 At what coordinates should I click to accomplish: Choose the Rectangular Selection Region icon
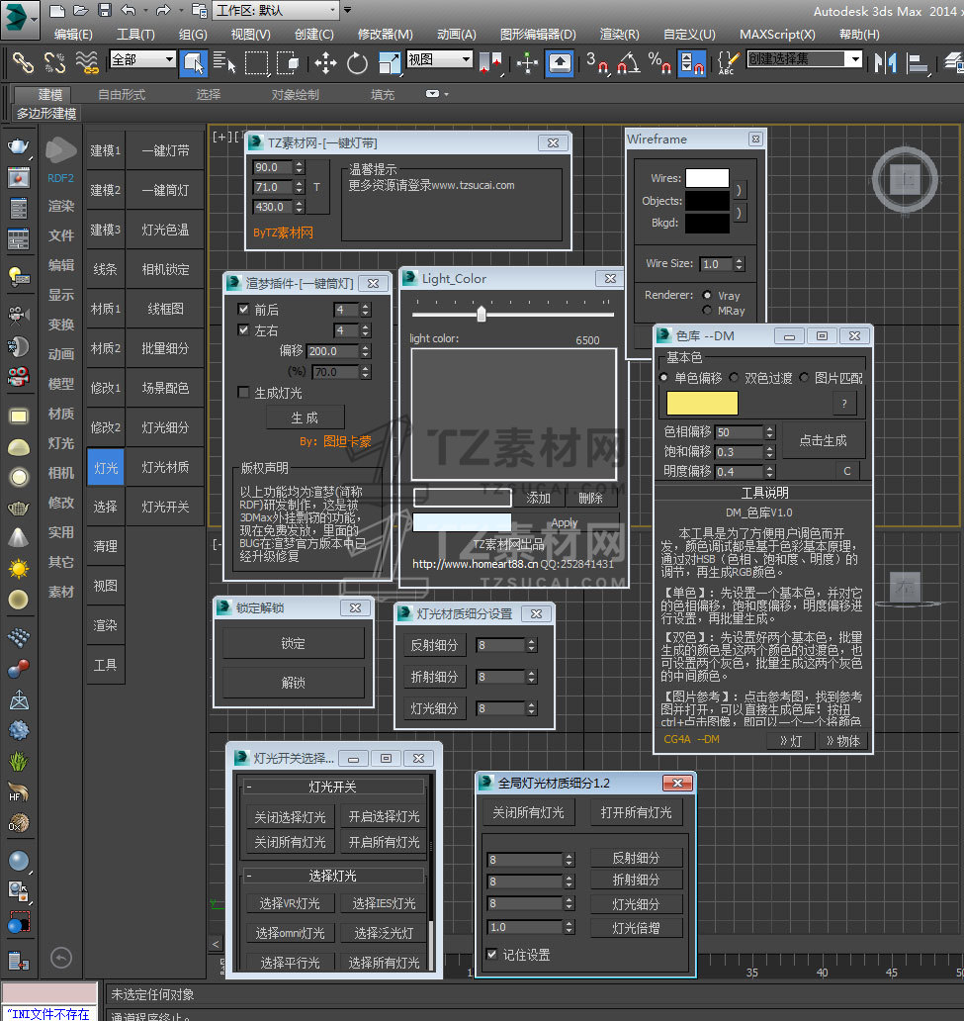256,63
